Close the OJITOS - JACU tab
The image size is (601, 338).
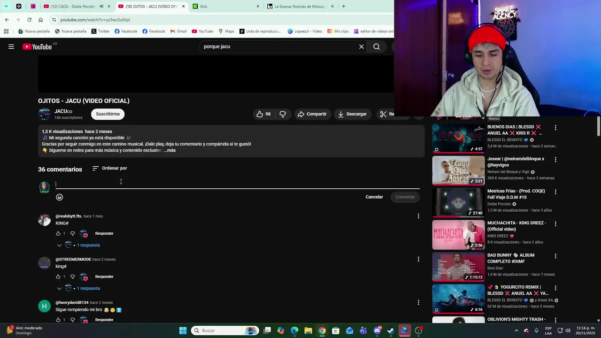coord(183,7)
